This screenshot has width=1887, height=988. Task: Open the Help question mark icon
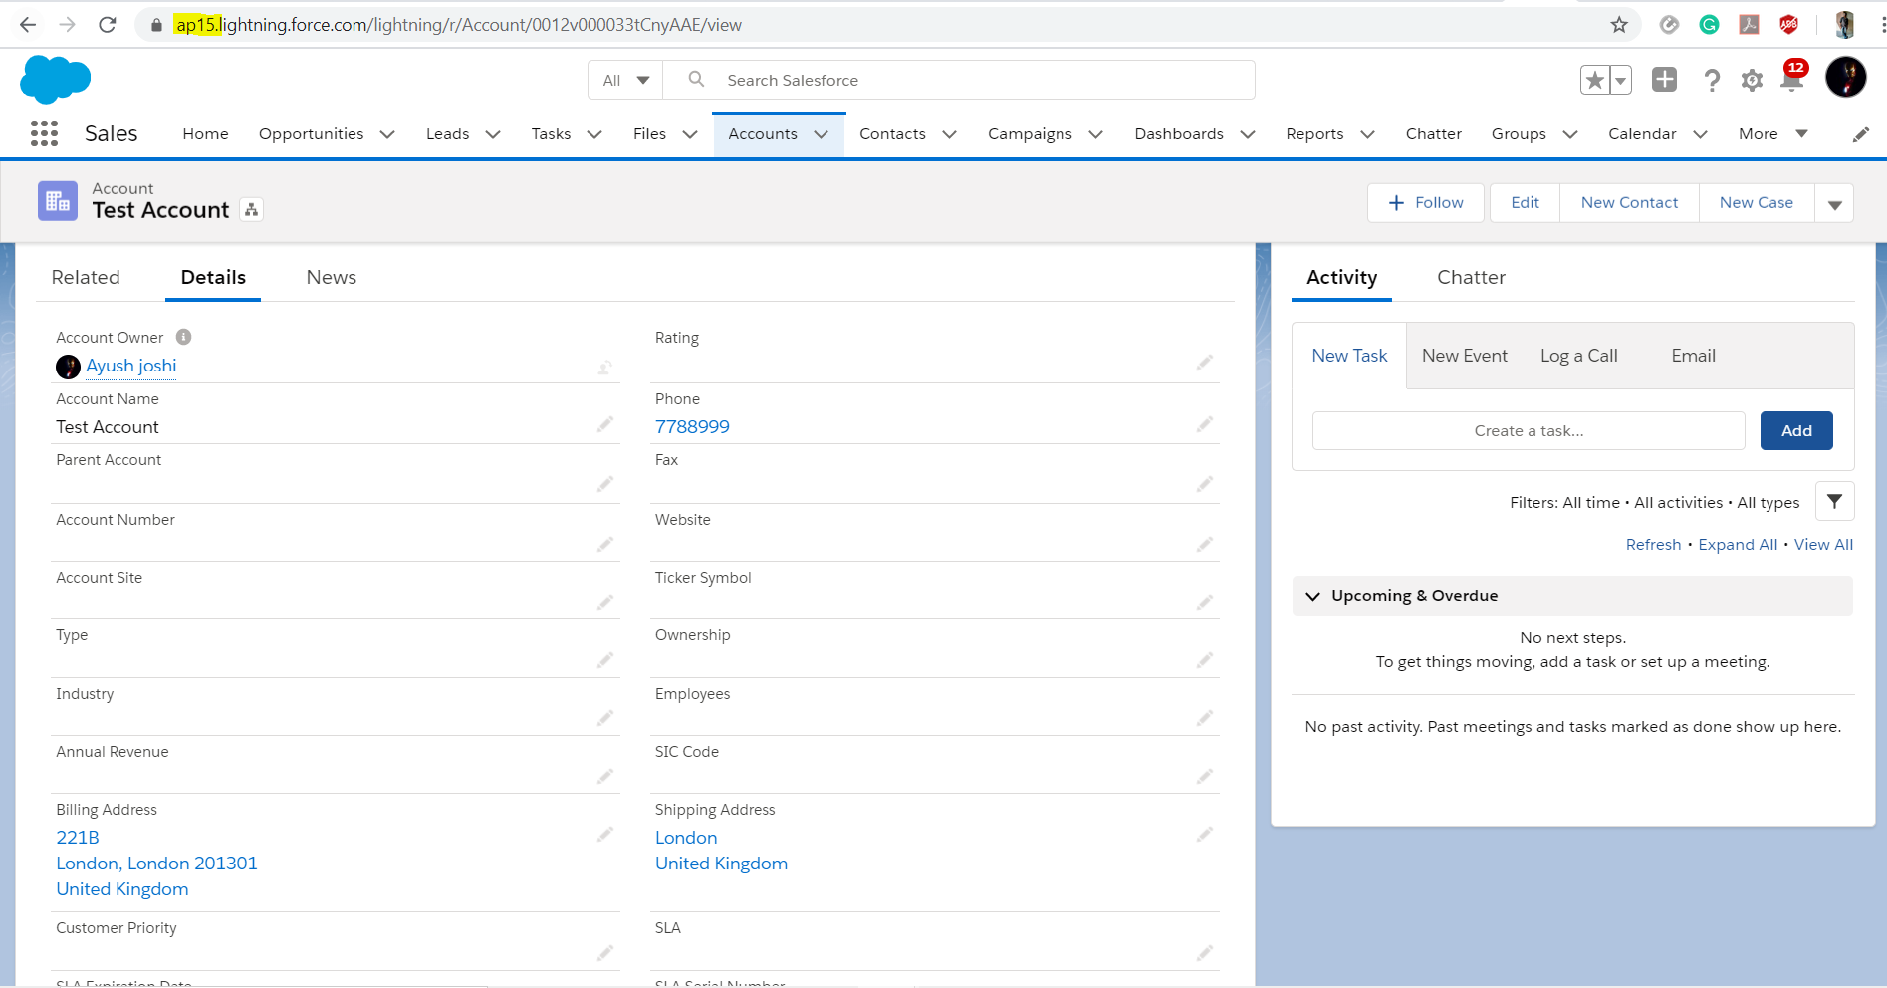(1711, 80)
